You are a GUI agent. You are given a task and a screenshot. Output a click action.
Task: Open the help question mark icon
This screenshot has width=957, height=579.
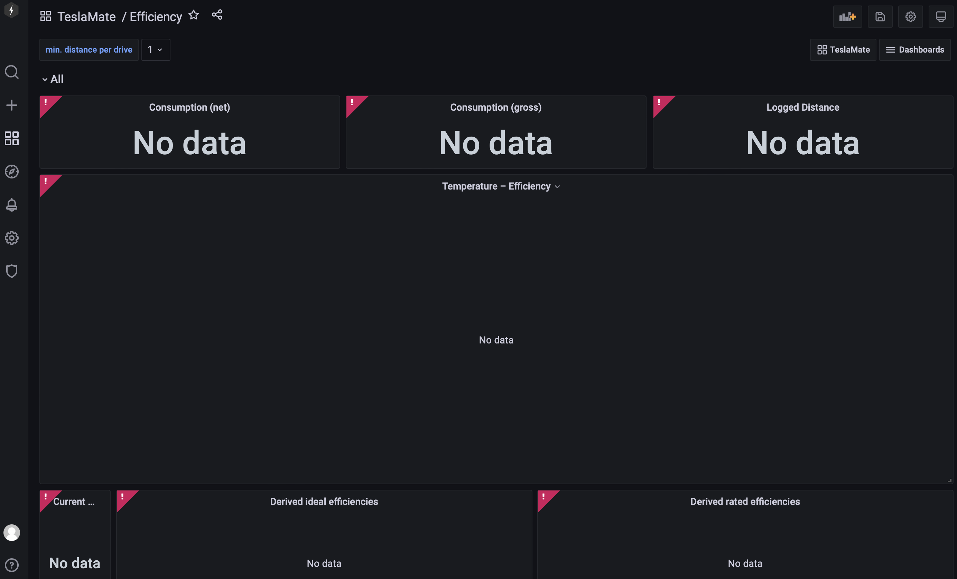point(12,564)
